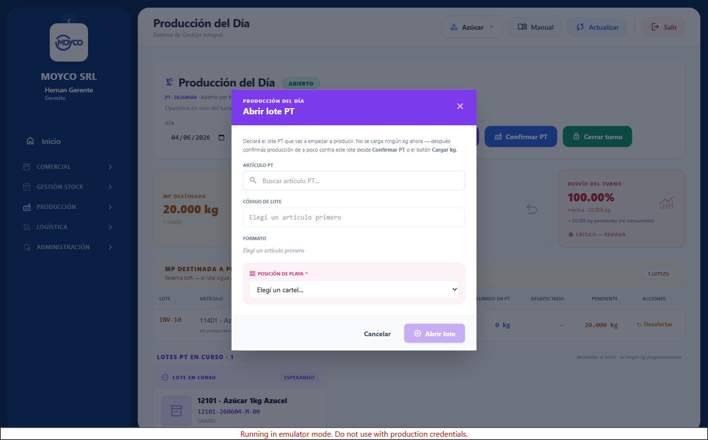Close the Abrir lote PT dialog

(x=460, y=106)
